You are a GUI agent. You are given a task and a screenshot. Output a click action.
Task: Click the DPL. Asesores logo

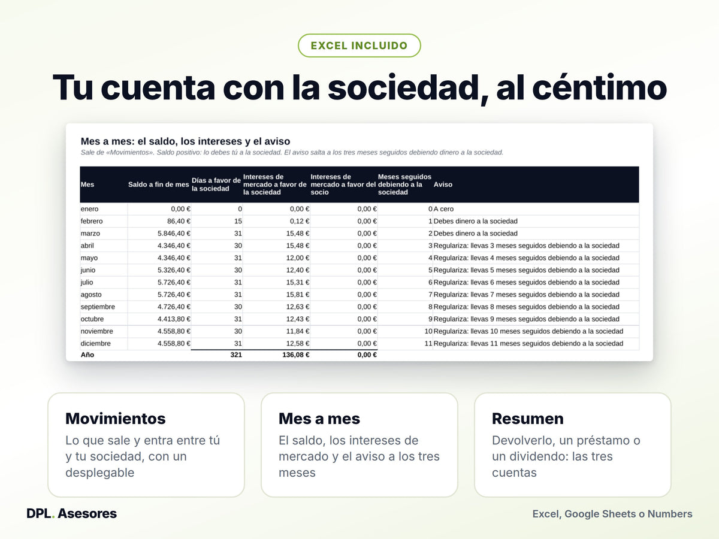pyautogui.click(x=72, y=513)
